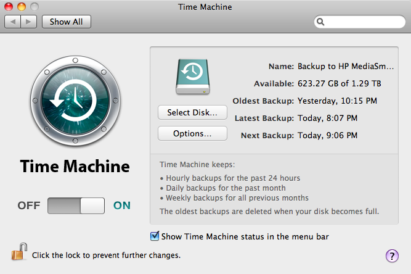Minimize the window with the yellow button
Screen dimensions: 411x274
pos(22,7)
